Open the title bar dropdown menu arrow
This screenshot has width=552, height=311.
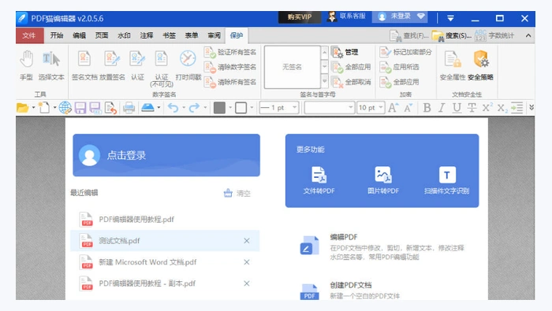[x=450, y=18]
